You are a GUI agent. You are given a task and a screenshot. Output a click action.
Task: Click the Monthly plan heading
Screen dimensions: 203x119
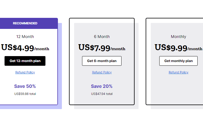[x=178, y=37]
